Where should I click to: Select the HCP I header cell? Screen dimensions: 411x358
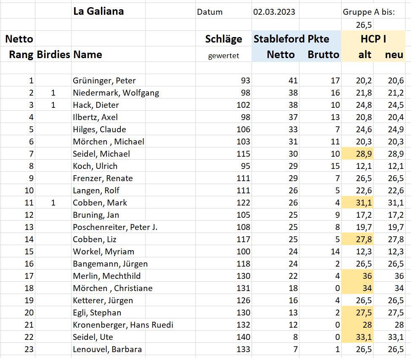(373, 39)
